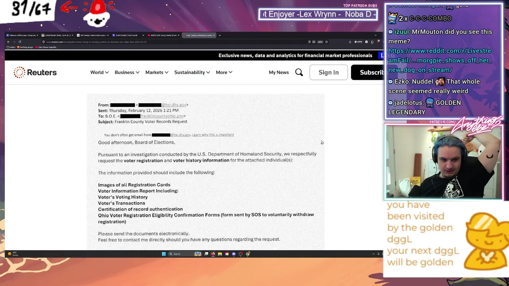509x286 pixels.
Task: Click the taskbar search box
Action: pos(185,254)
